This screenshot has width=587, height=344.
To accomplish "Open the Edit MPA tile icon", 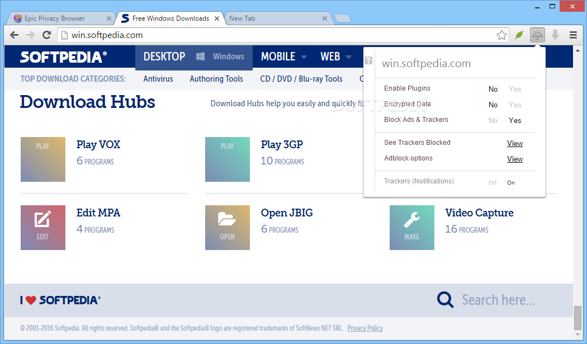I will [43, 228].
